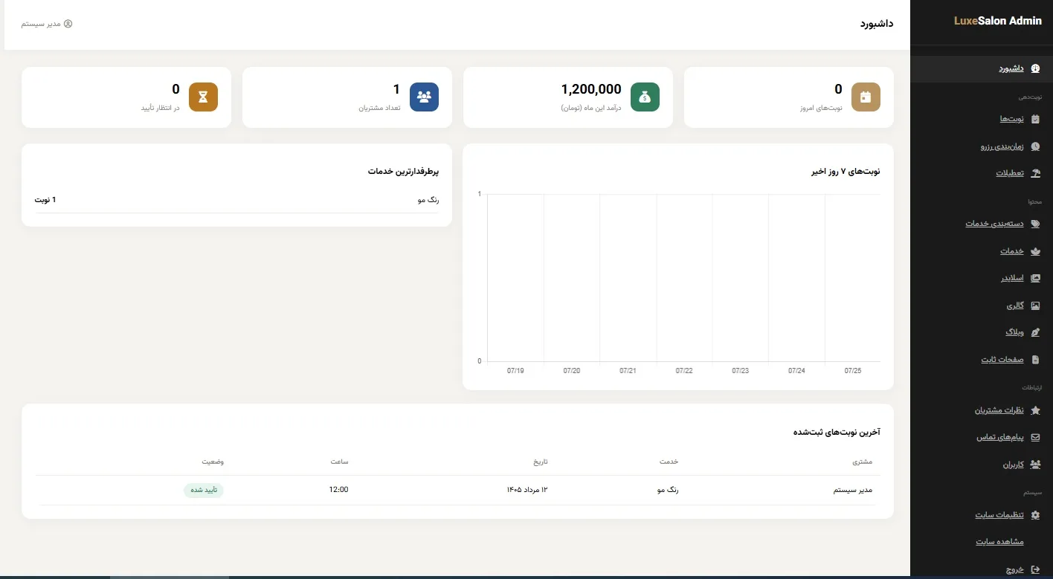This screenshot has height=579, width=1053.
Task: Click the logout icon next to خروج
Action: click(1036, 570)
